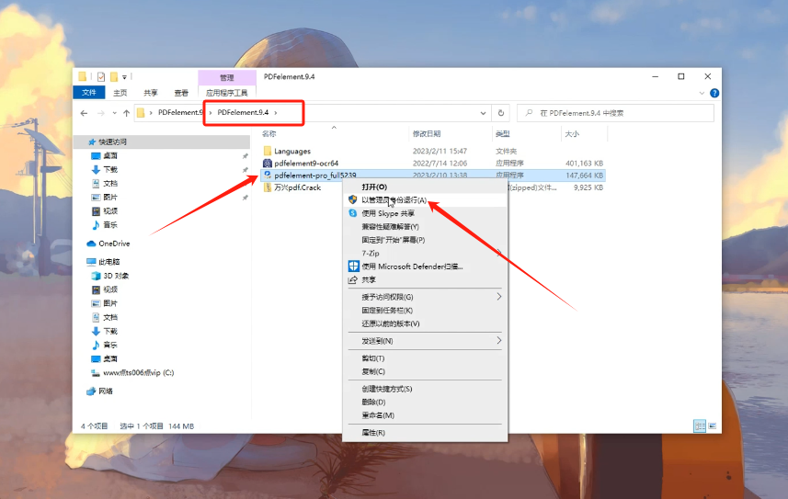
Task: Switch to the 主页 ribbon tab
Action: [120, 93]
